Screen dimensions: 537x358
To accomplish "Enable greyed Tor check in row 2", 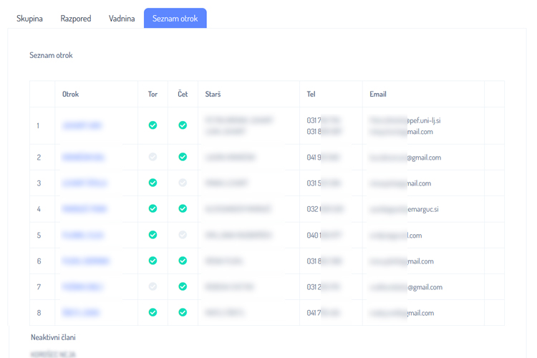I will pyautogui.click(x=153, y=157).
